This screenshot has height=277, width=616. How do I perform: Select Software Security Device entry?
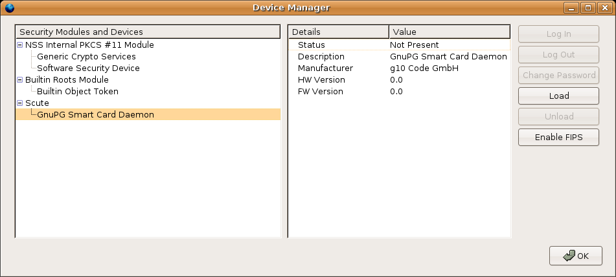click(x=88, y=68)
